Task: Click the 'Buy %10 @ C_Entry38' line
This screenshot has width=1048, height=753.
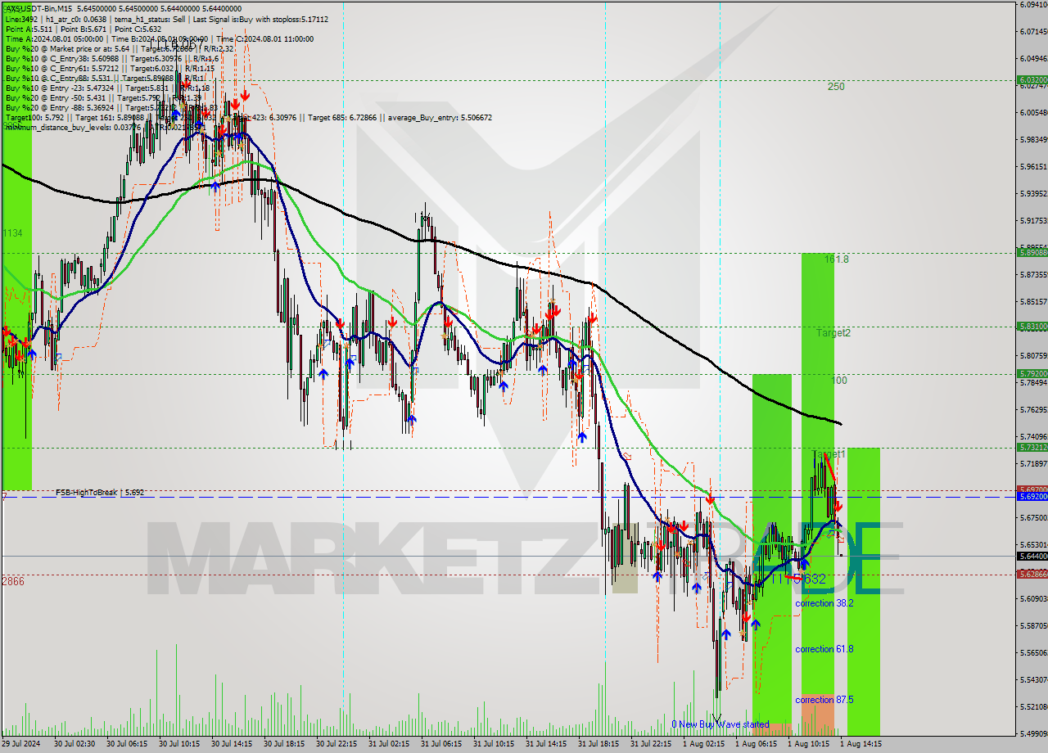Action: (x=111, y=58)
